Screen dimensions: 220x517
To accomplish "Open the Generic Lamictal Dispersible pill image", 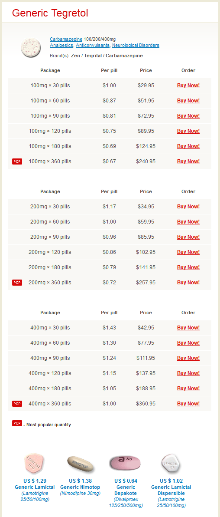I will [x=171, y=464].
